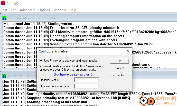Click the Prime95 application icon in title bar
Screen dimensions: 177x106
click(3, 3)
